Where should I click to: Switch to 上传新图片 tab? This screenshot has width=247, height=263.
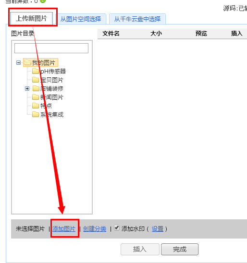click(x=31, y=18)
